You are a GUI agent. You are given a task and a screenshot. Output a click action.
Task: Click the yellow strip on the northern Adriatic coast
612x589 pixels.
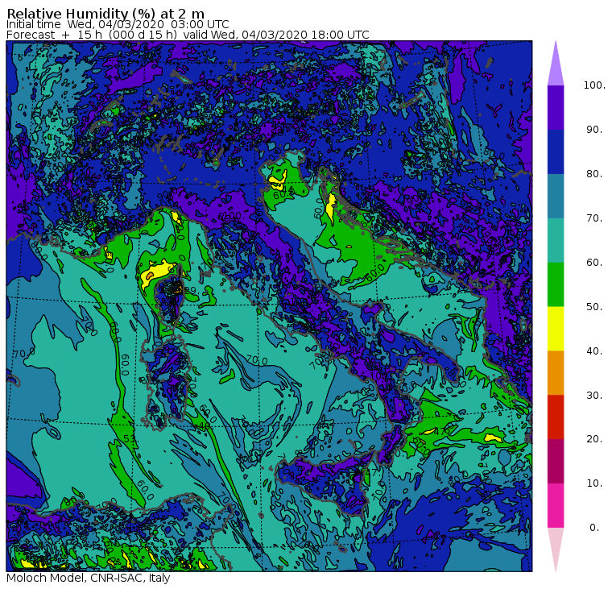(332, 207)
